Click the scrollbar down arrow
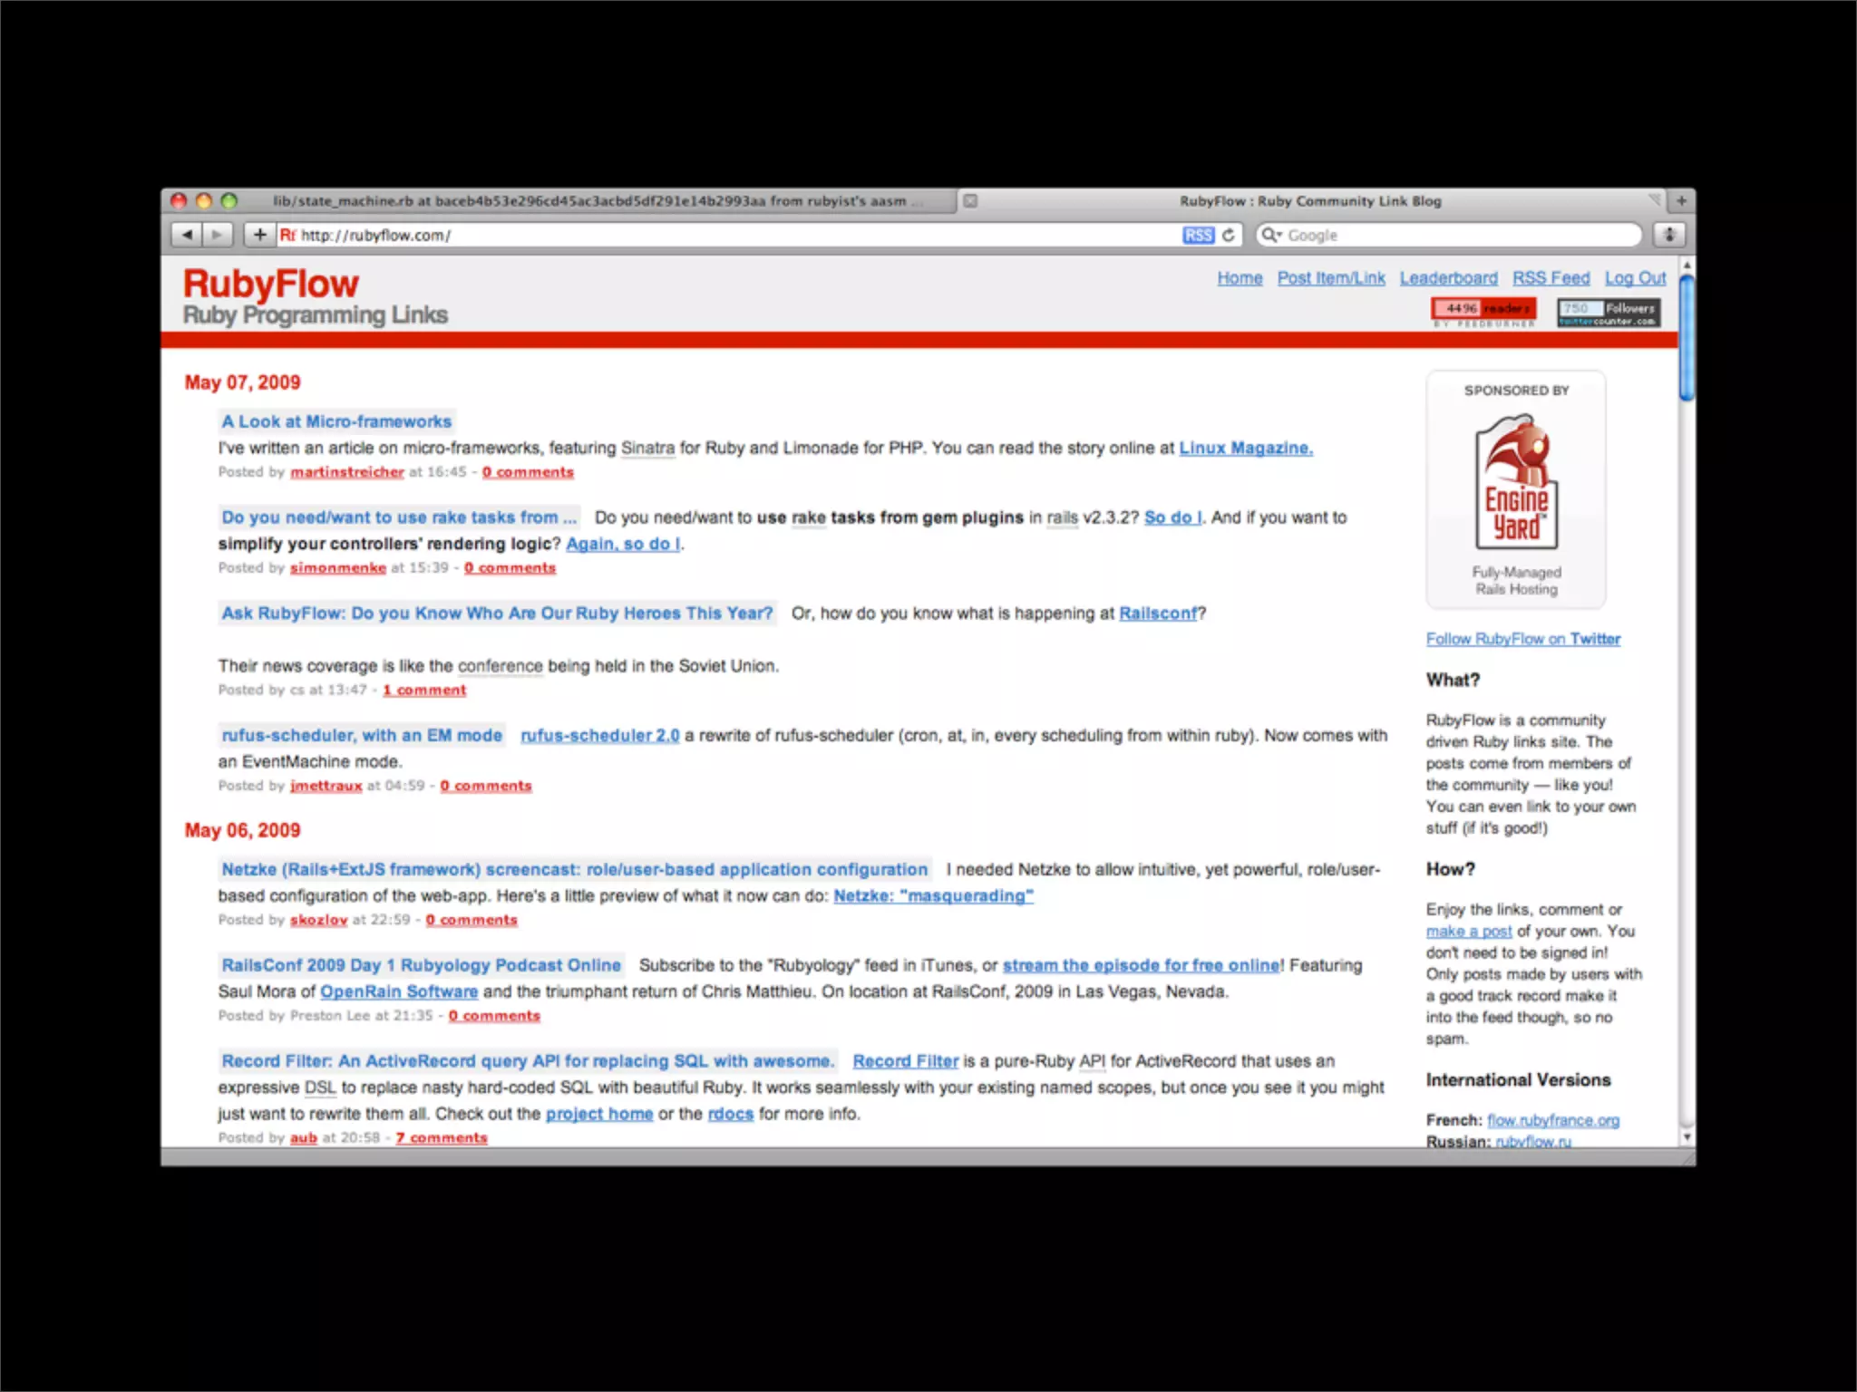 tap(1687, 1136)
